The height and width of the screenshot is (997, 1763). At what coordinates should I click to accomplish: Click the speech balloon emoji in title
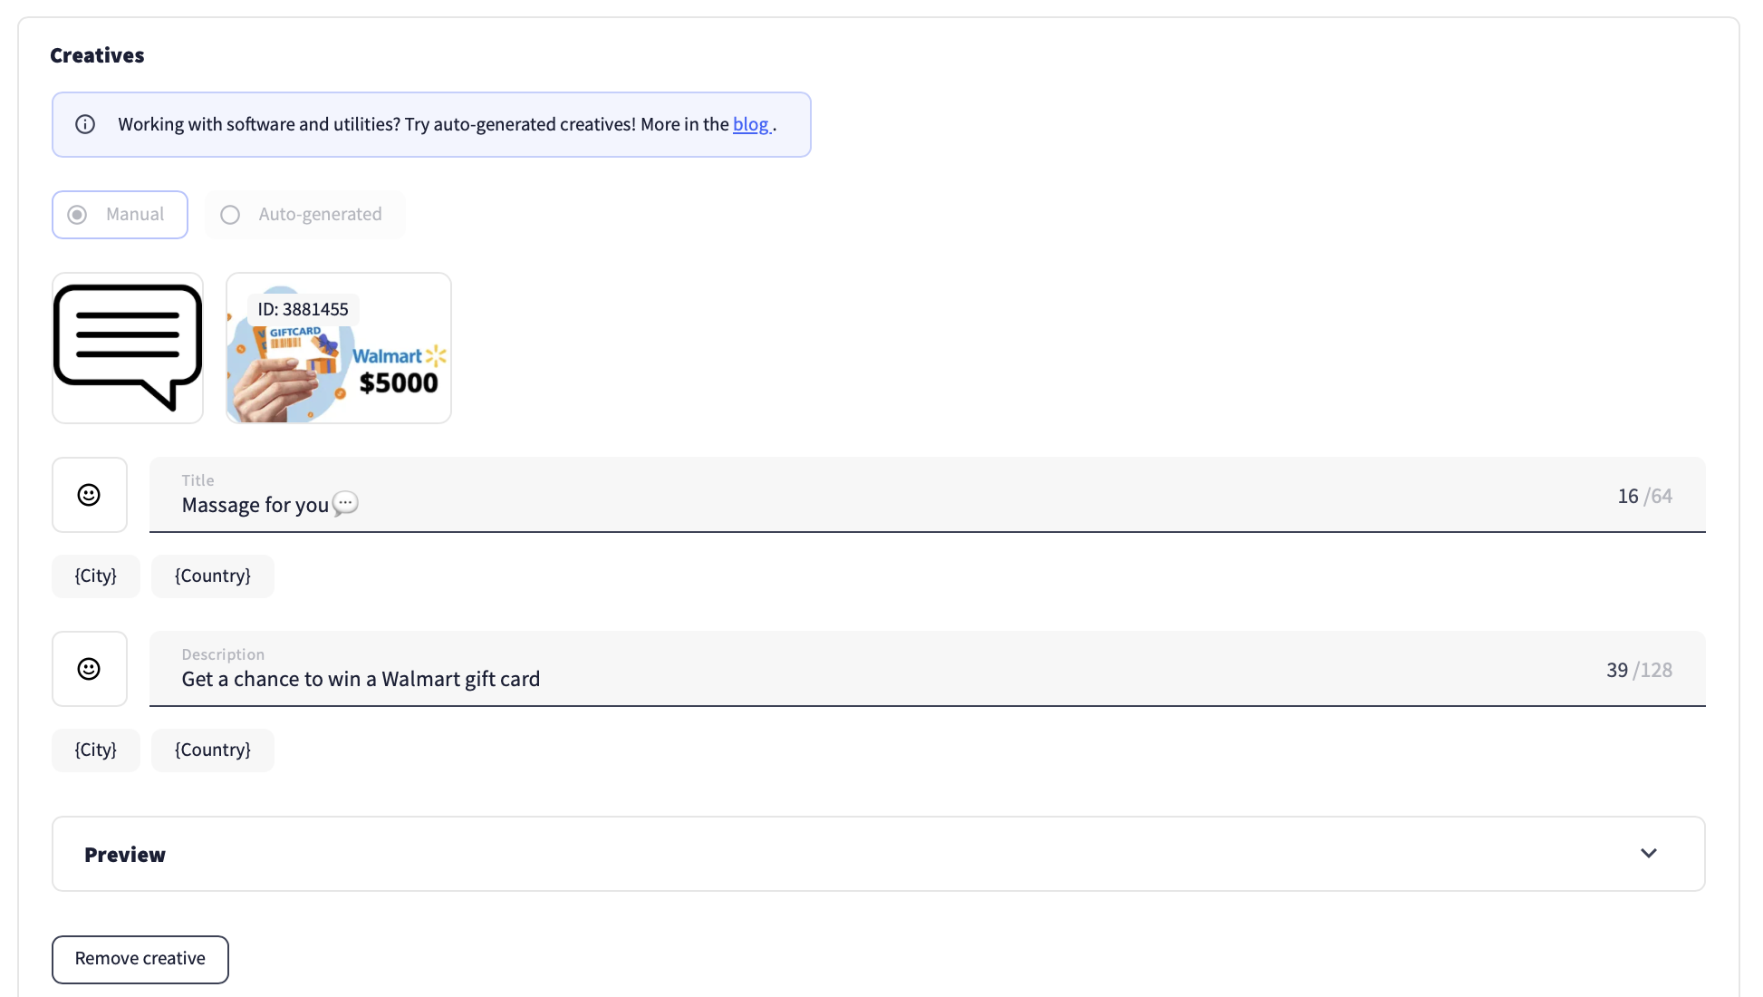pyautogui.click(x=345, y=504)
